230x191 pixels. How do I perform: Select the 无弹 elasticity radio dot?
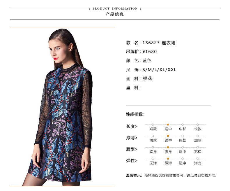(x=153, y=159)
